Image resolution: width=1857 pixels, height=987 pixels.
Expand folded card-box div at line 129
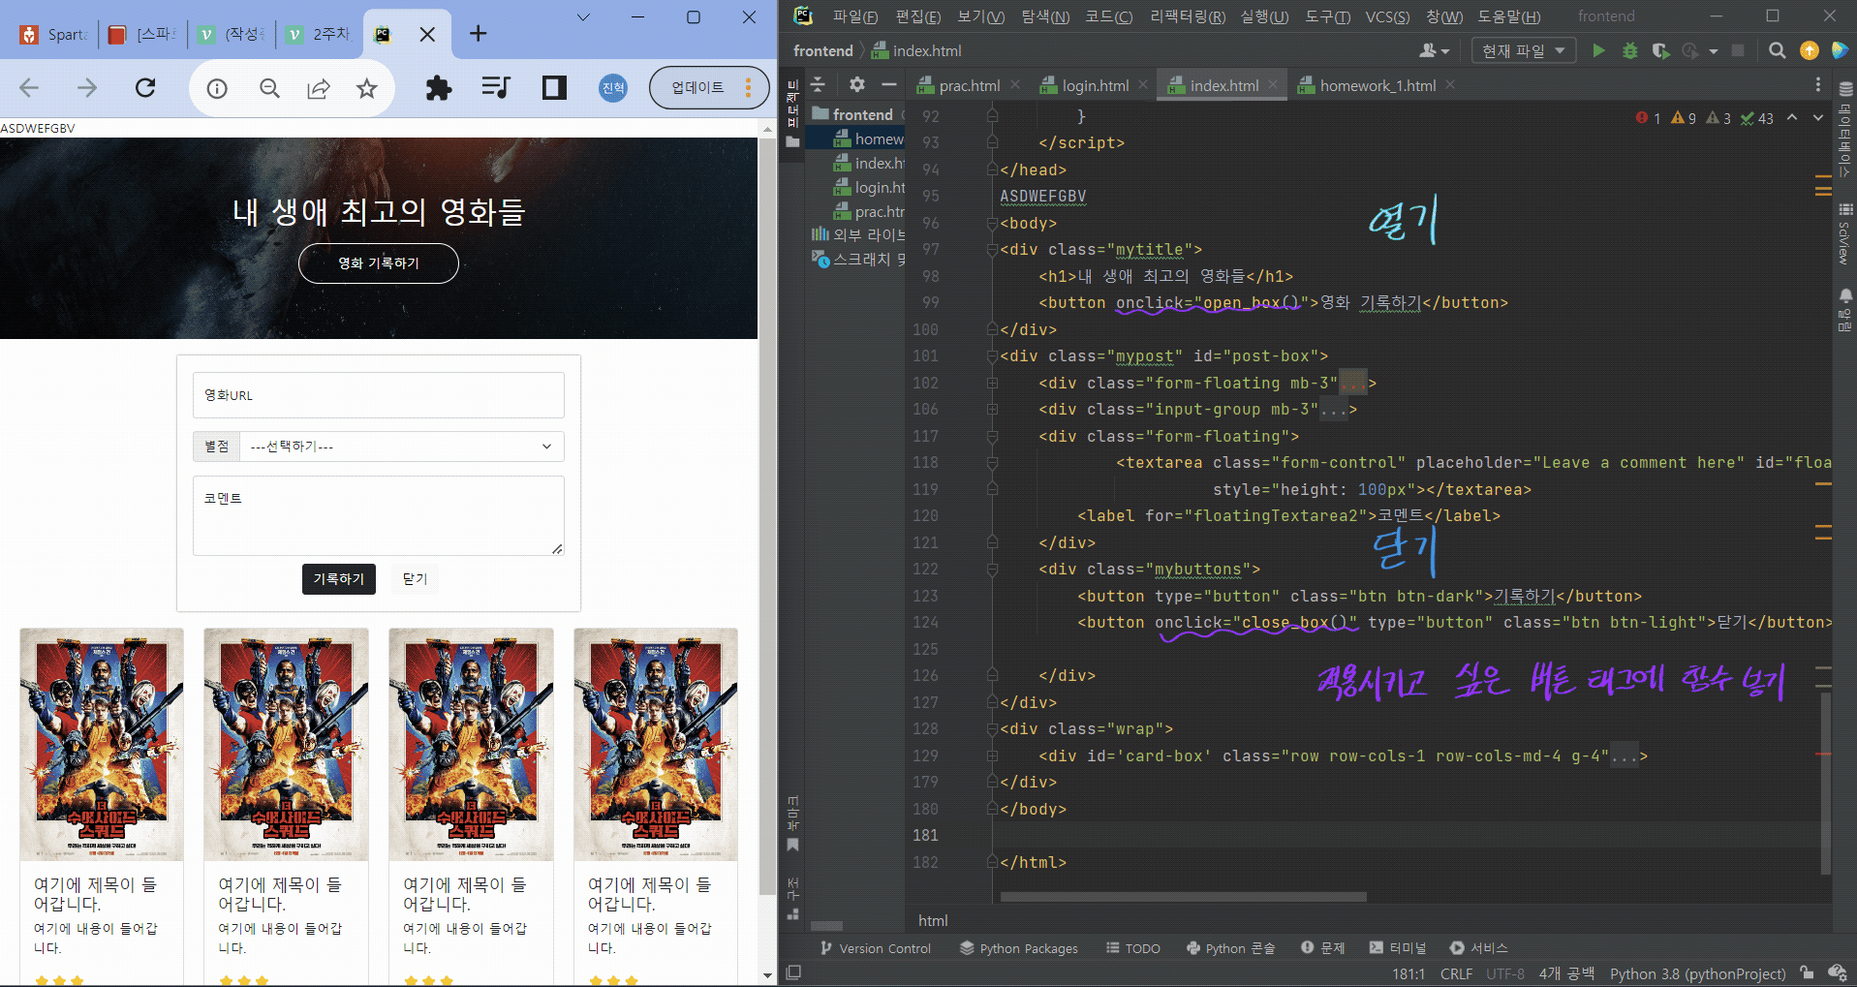[992, 756]
